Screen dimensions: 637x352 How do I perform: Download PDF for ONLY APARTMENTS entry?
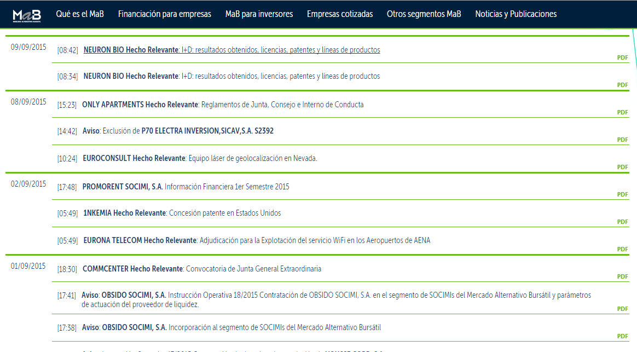(x=622, y=112)
